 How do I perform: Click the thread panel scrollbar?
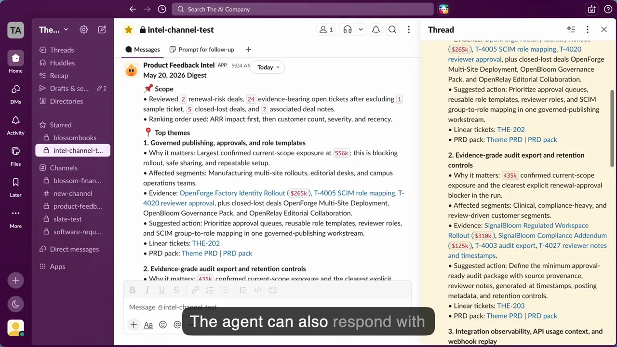613,128
